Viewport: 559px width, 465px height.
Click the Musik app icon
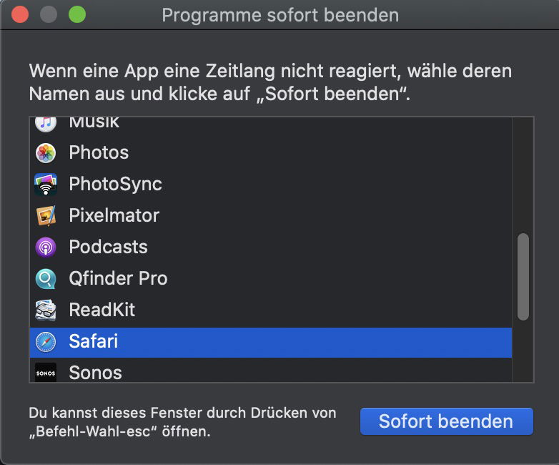click(x=46, y=124)
